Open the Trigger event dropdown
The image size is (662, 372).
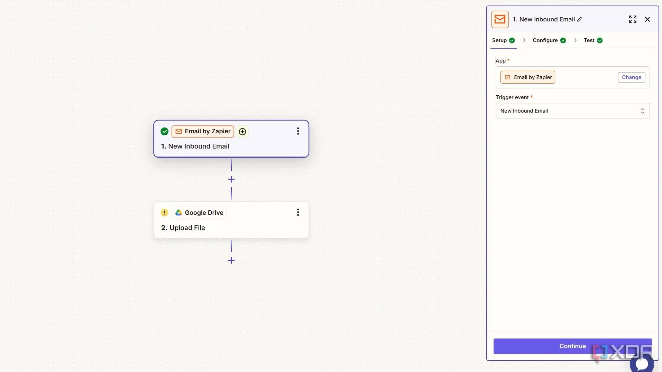click(572, 111)
